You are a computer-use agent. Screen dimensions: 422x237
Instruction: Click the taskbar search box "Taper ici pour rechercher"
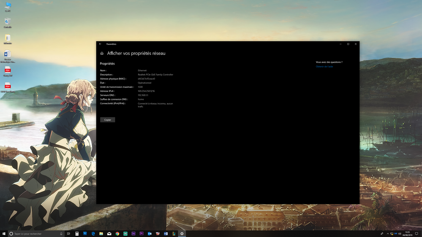(x=34, y=234)
